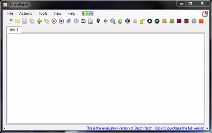
Task: Click the orange X icon in the toolbar
Action: (x=201, y=21)
